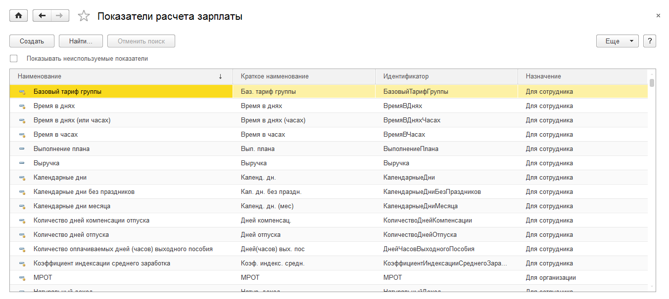Add page to favorites with star
The width and height of the screenshot is (669, 299).
[x=84, y=16]
